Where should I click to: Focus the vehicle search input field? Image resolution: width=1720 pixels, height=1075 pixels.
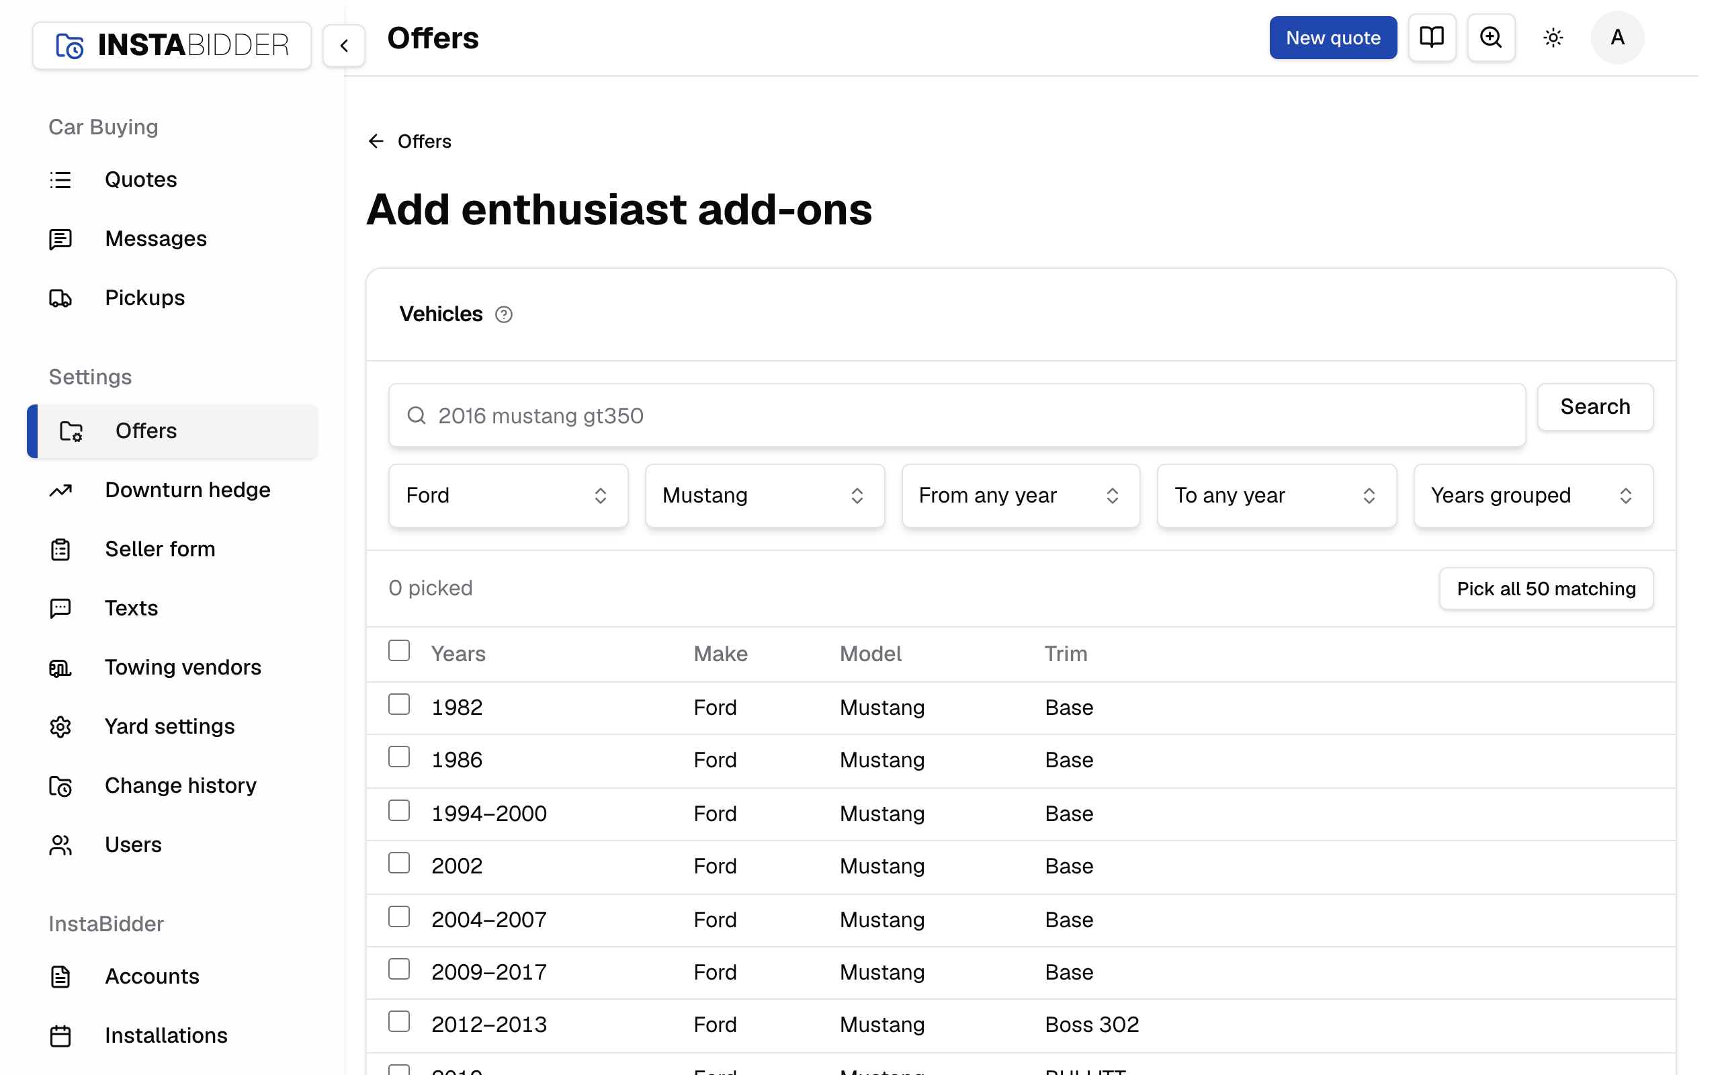tap(957, 416)
